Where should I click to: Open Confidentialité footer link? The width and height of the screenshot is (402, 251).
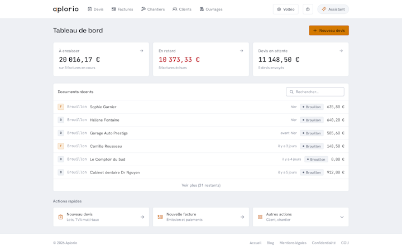tap(323, 243)
